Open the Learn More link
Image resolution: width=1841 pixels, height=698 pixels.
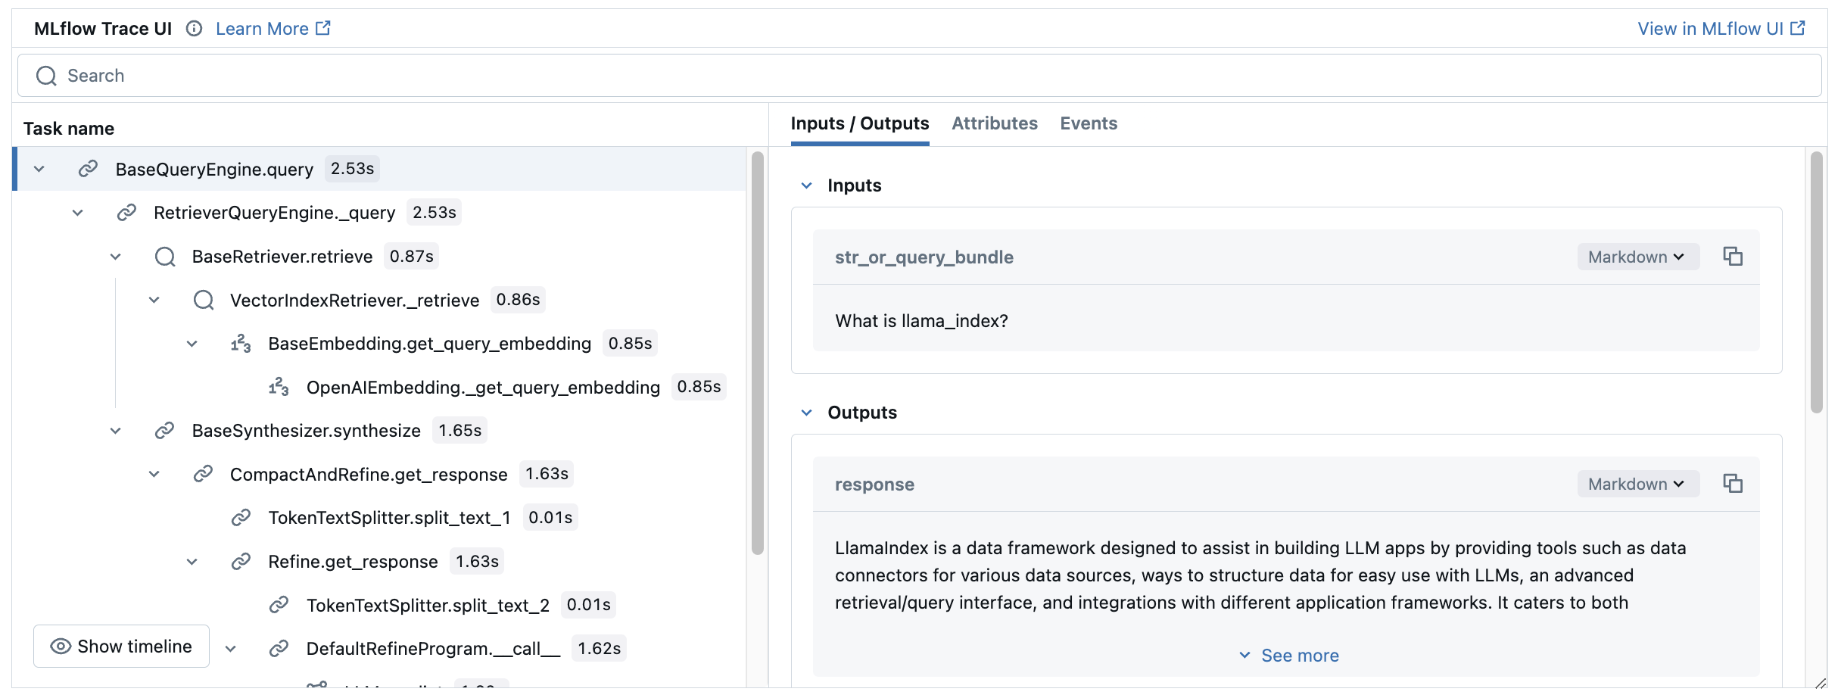click(273, 29)
